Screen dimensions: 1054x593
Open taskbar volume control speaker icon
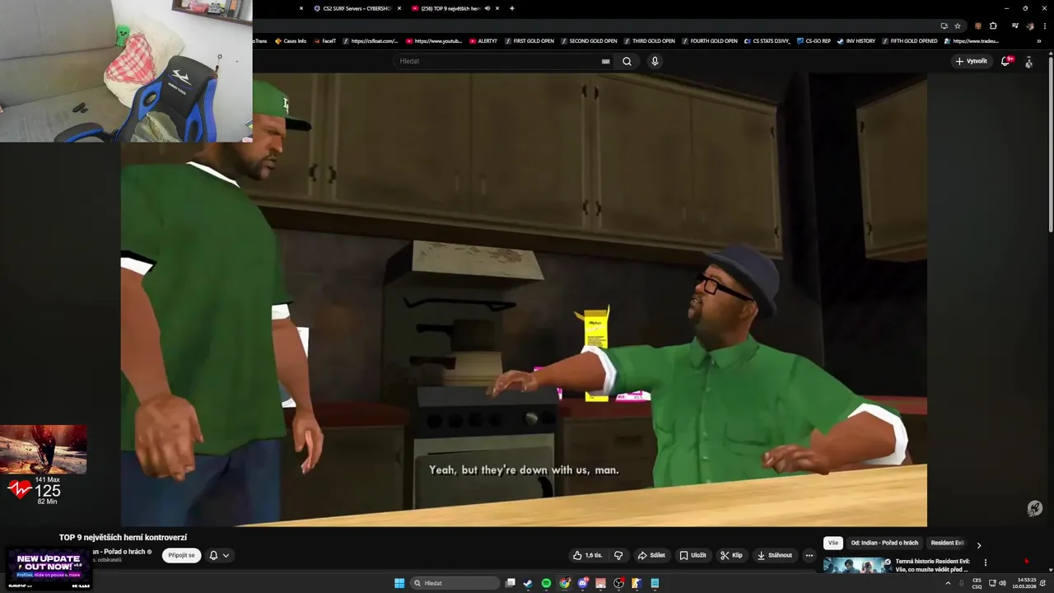(x=1002, y=583)
